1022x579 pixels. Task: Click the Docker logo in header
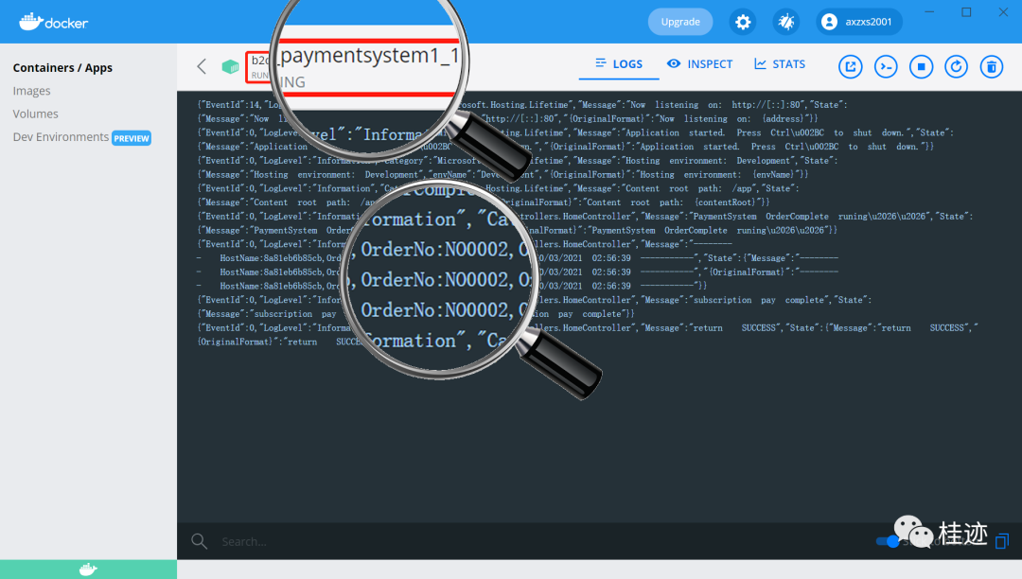point(53,22)
